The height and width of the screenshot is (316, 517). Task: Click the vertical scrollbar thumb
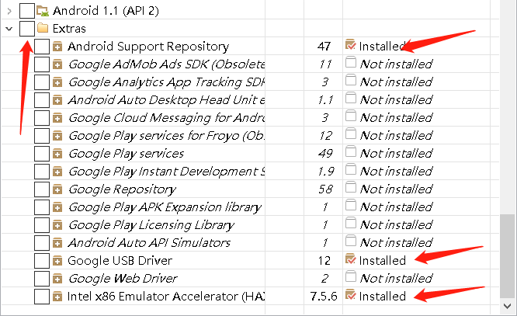click(508, 256)
